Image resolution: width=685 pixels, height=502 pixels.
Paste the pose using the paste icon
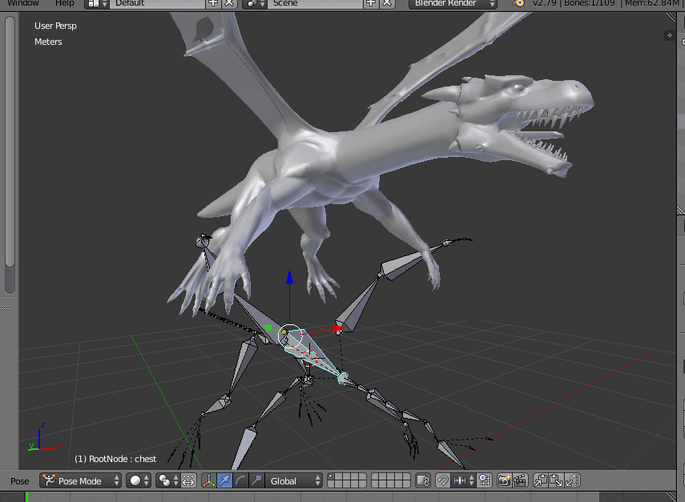556,480
